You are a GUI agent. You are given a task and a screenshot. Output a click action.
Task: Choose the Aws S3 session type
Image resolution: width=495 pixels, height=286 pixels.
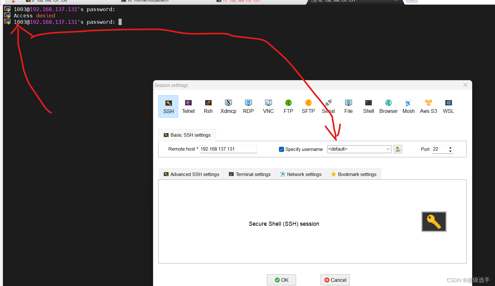click(x=428, y=106)
